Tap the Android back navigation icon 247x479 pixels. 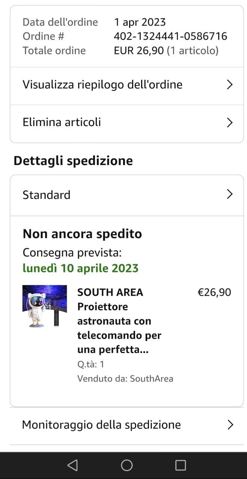(x=73, y=465)
